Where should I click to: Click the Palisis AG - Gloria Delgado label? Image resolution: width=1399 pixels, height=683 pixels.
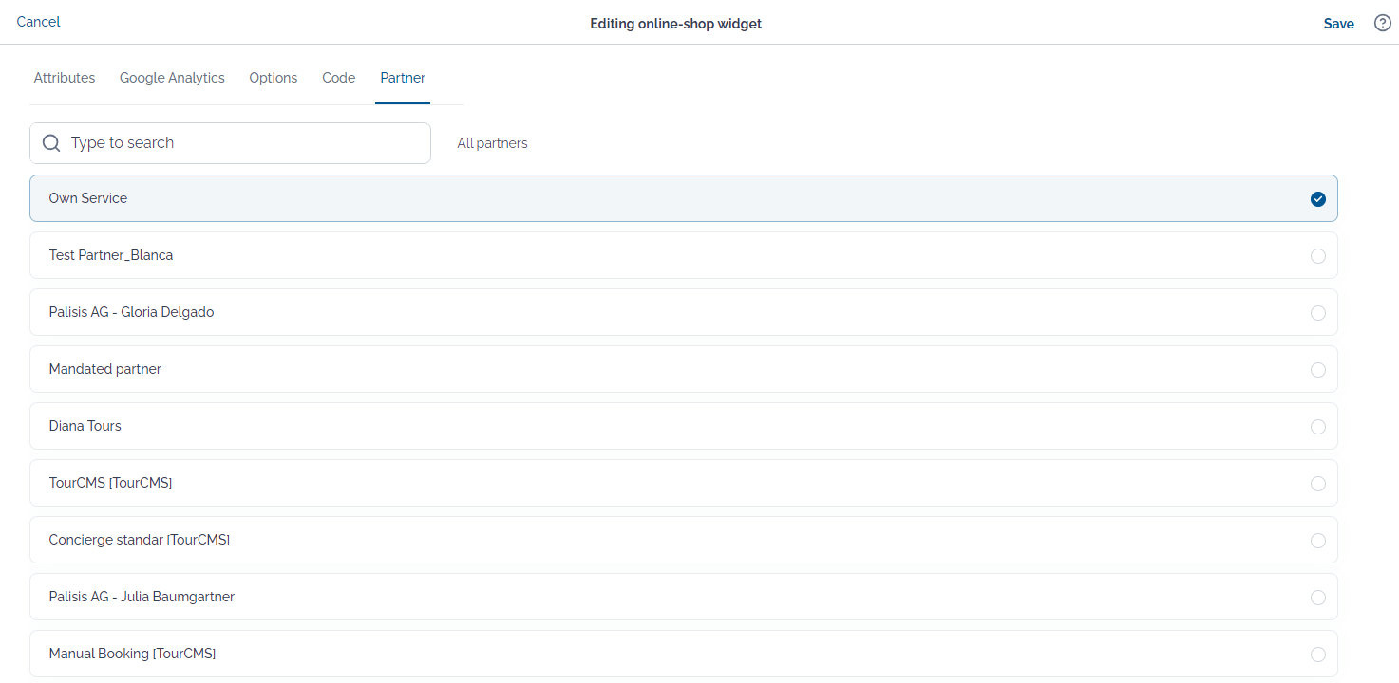click(131, 312)
